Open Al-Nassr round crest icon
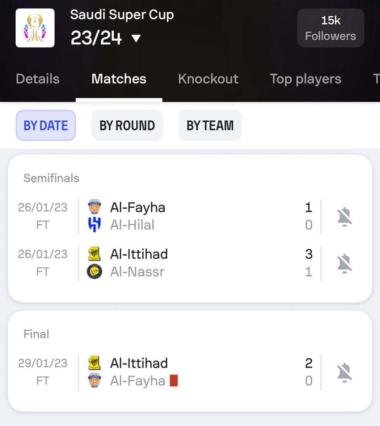Image resolution: width=380 pixels, height=426 pixels. coord(94,272)
